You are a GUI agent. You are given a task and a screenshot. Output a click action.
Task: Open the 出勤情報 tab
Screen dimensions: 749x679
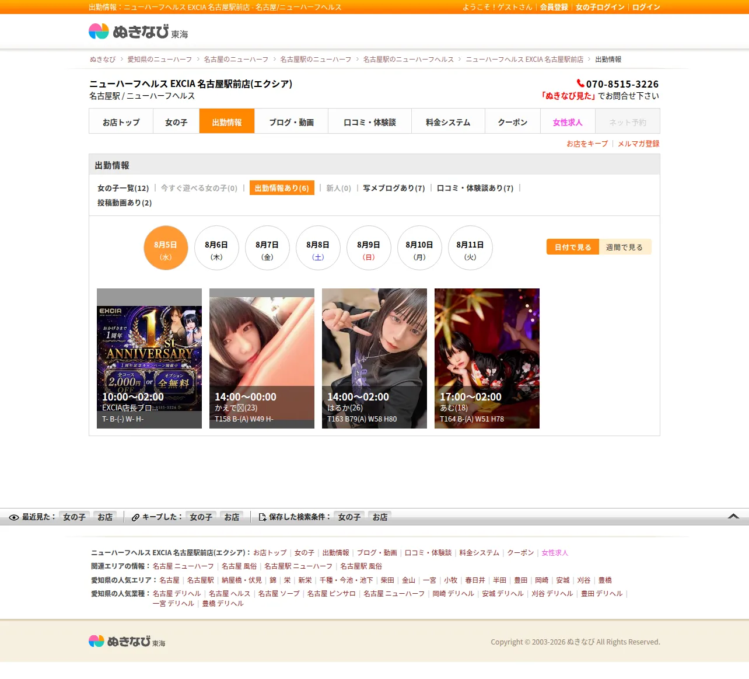coord(227,121)
